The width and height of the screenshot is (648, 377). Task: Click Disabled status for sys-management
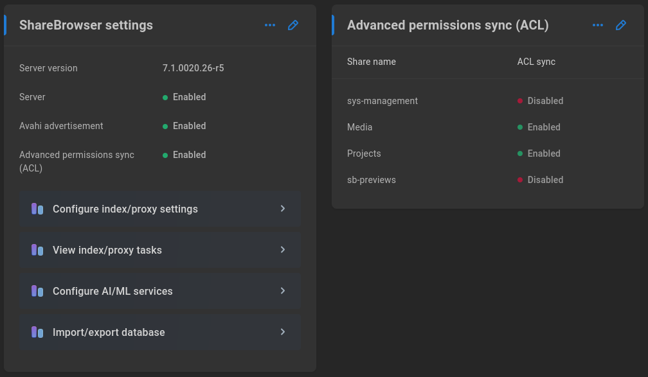click(545, 101)
